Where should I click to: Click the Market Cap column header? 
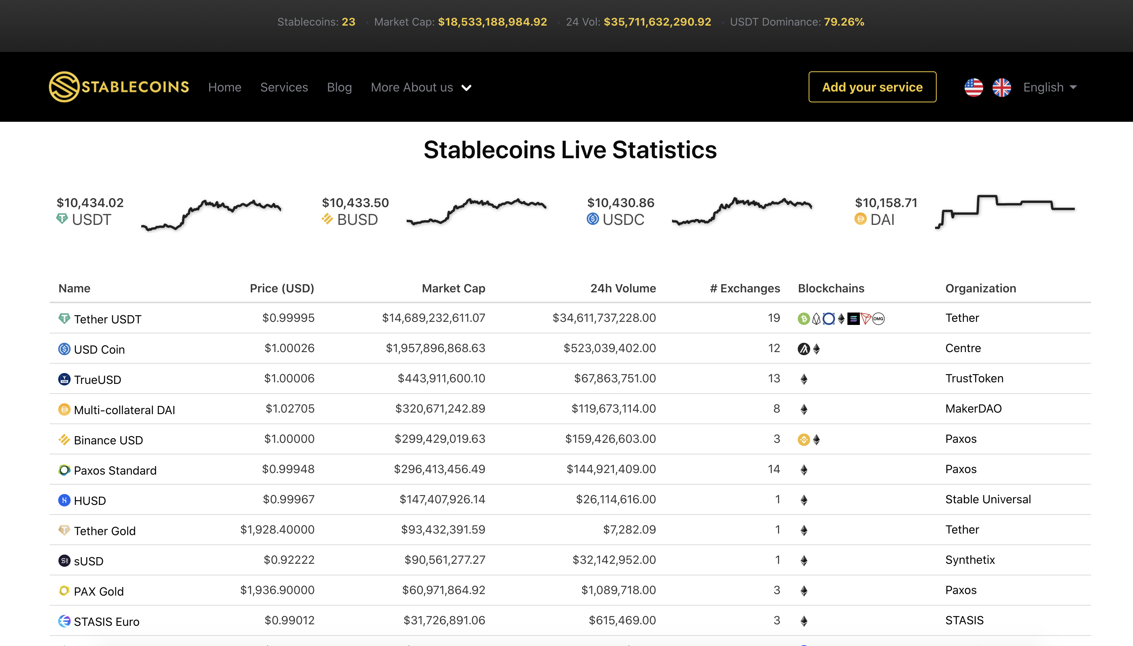(453, 288)
